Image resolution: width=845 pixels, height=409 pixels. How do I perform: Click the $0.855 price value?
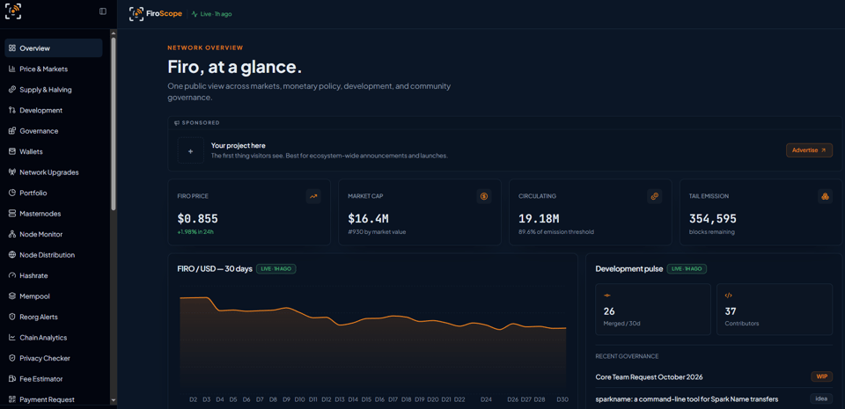[x=198, y=218]
